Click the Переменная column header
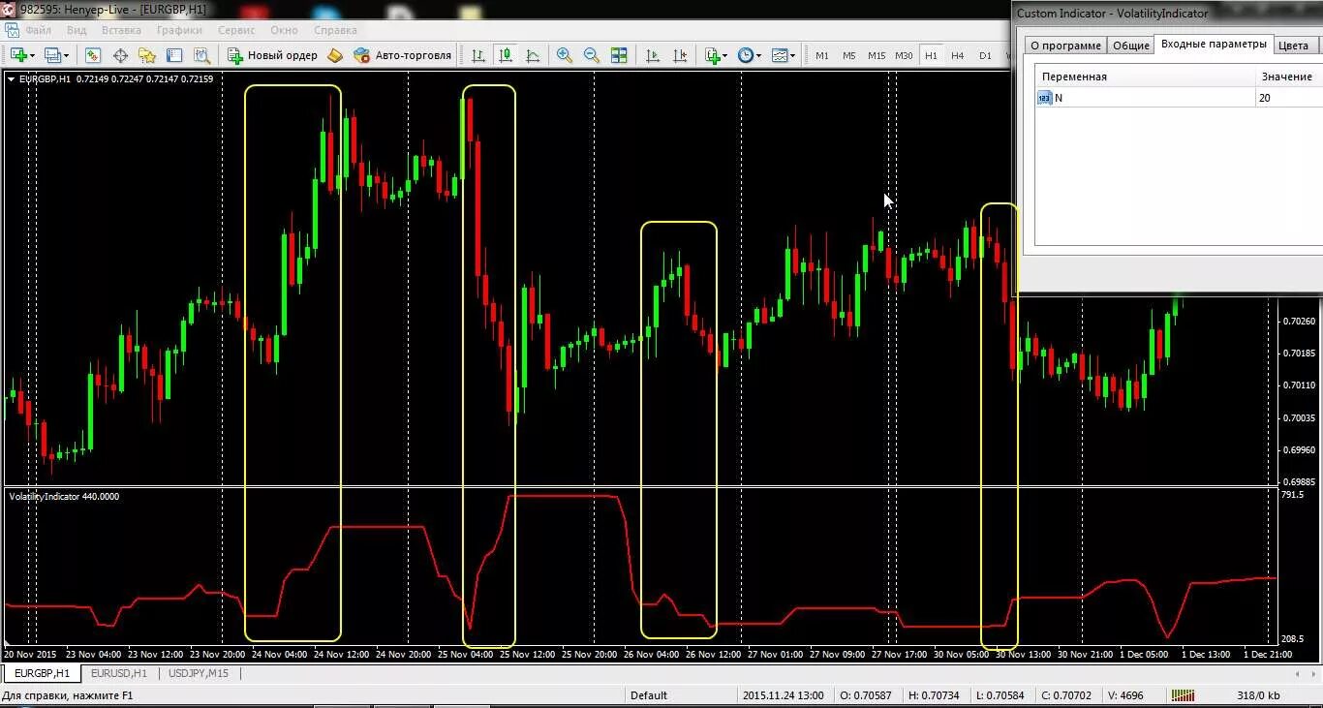 (1146, 77)
